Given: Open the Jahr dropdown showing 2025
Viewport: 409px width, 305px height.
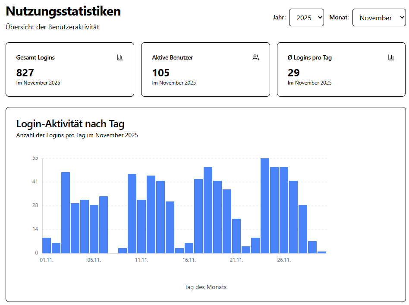Looking at the screenshot, I should pos(306,18).
